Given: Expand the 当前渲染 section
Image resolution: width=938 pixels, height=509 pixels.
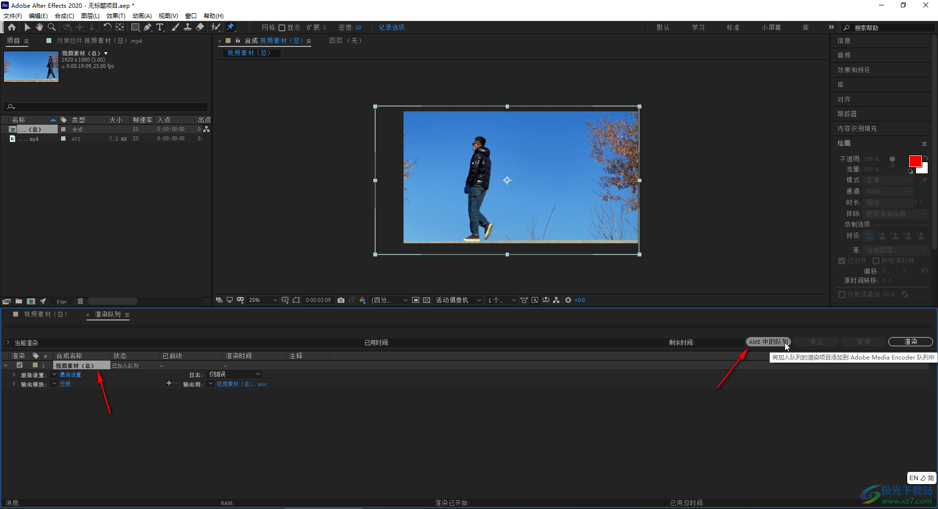Looking at the screenshot, I should click(8, 342).
